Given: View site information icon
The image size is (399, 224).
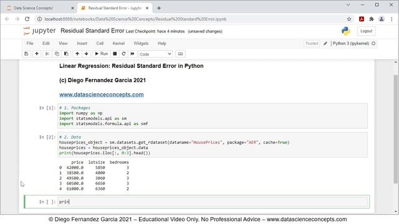Looking at the screenshot, I should point(39,19).
